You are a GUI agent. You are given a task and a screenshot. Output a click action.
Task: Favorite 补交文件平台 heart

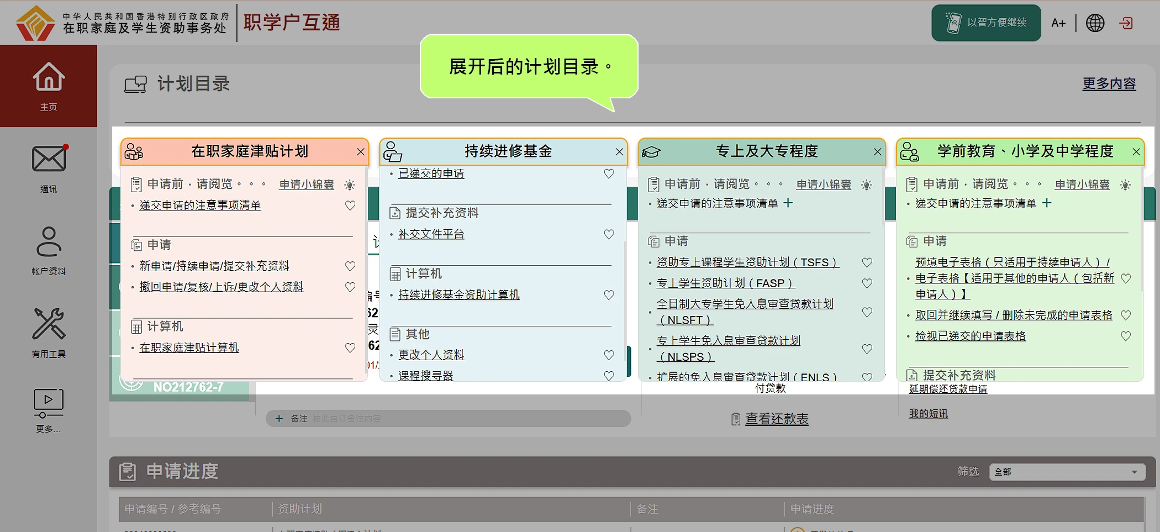609,234
